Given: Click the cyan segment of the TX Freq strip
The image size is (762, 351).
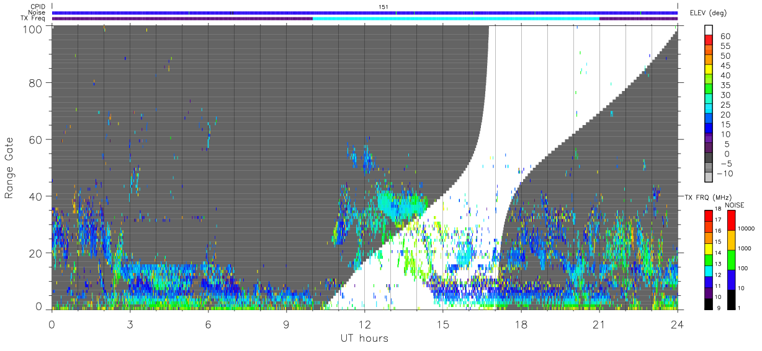Looking at the screenshot, I should (456, 19).
